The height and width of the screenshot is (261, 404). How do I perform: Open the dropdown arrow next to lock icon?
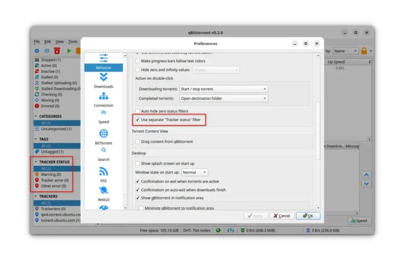click(x=371, y=51)
